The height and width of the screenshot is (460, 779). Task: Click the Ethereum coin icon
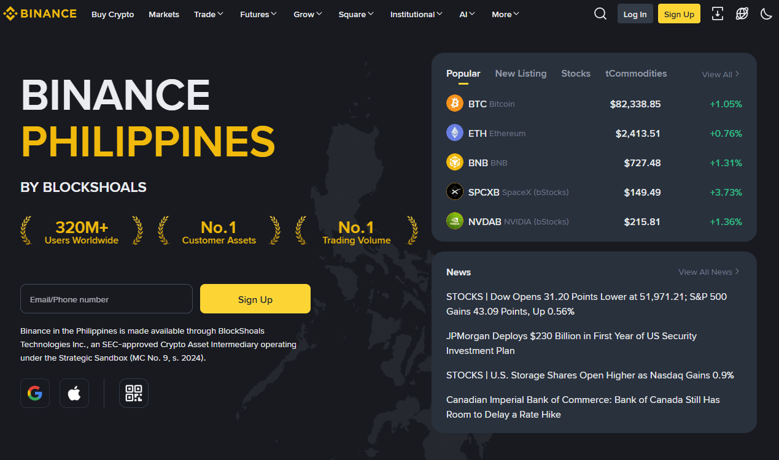pos(455,132)
